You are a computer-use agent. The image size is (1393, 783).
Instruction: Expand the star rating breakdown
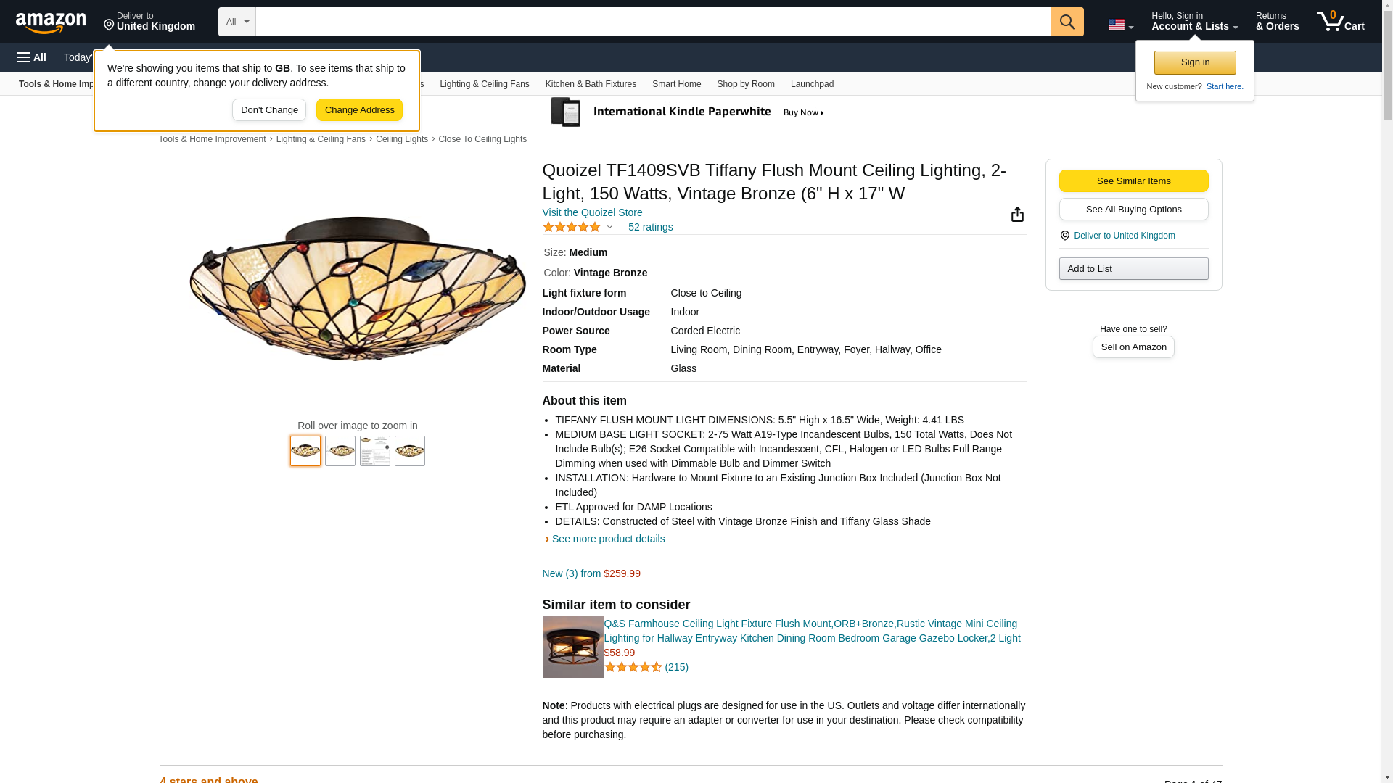[x=579, y=228]
